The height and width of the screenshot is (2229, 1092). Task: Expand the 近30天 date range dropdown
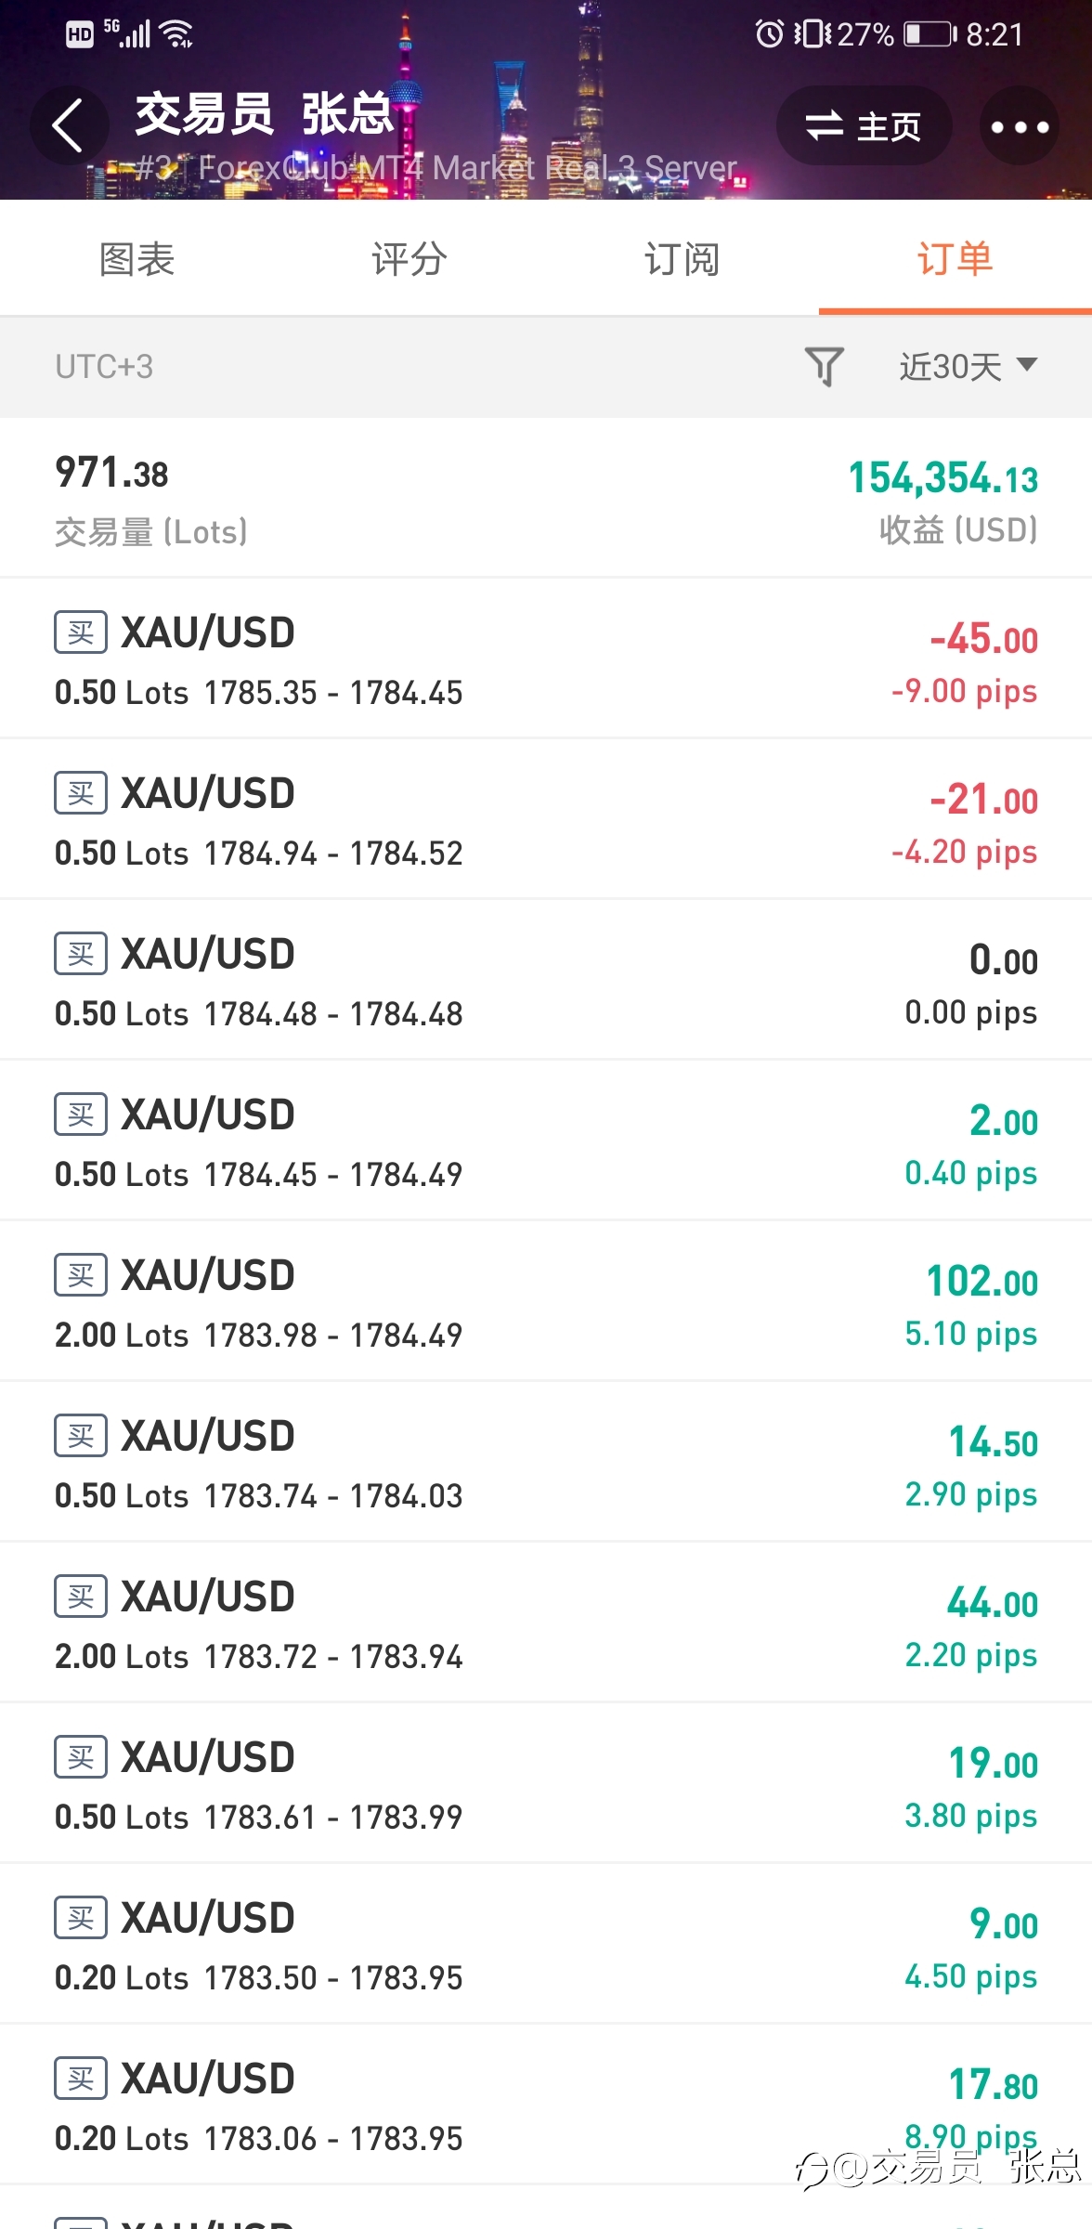968,367
